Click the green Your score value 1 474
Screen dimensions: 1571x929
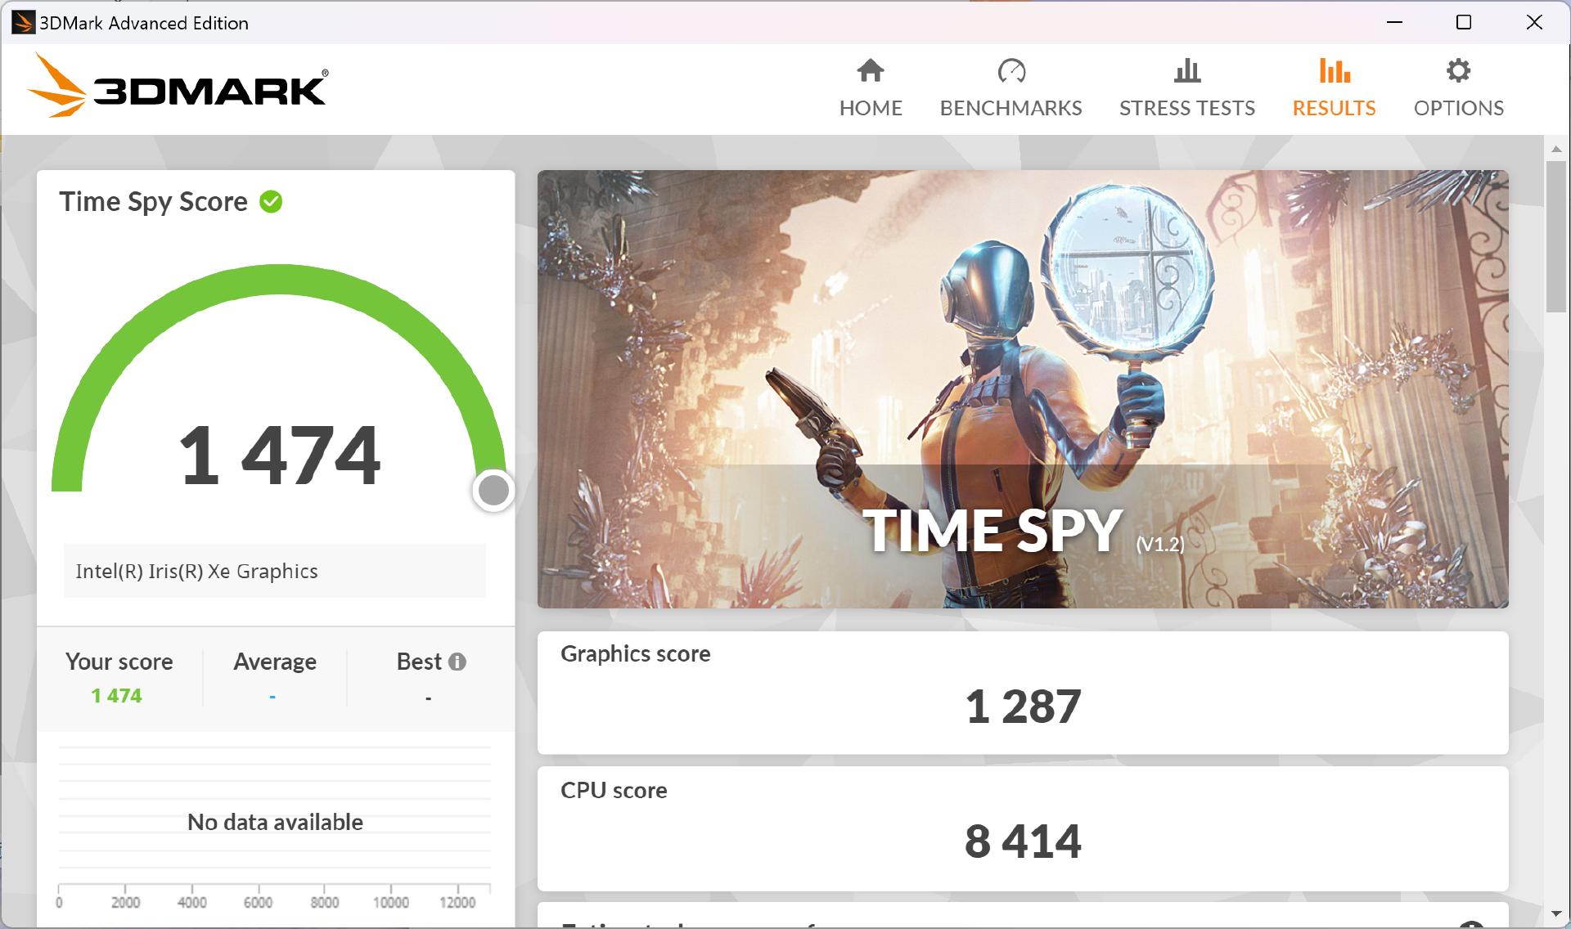(116, 696)
